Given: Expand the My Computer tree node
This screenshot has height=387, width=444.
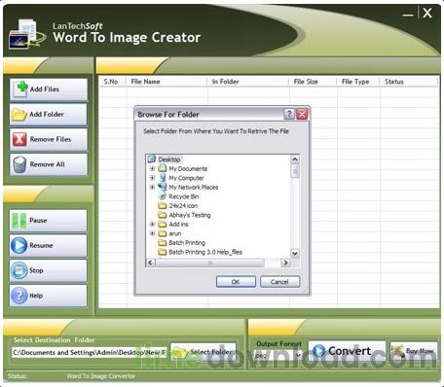Looking at the screenshot, I should tap(152, 178).
